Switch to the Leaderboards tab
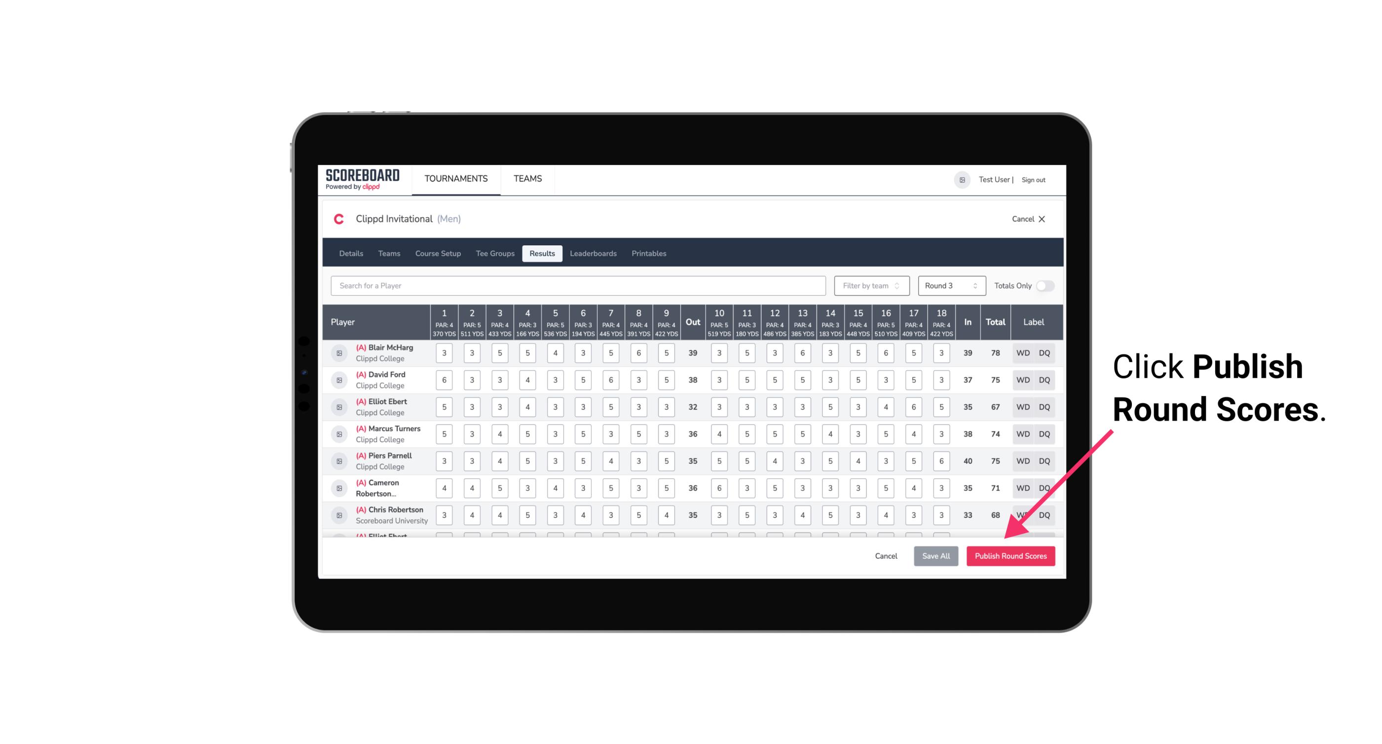The width and height of the screenshot is (1382, 744). 593,253
